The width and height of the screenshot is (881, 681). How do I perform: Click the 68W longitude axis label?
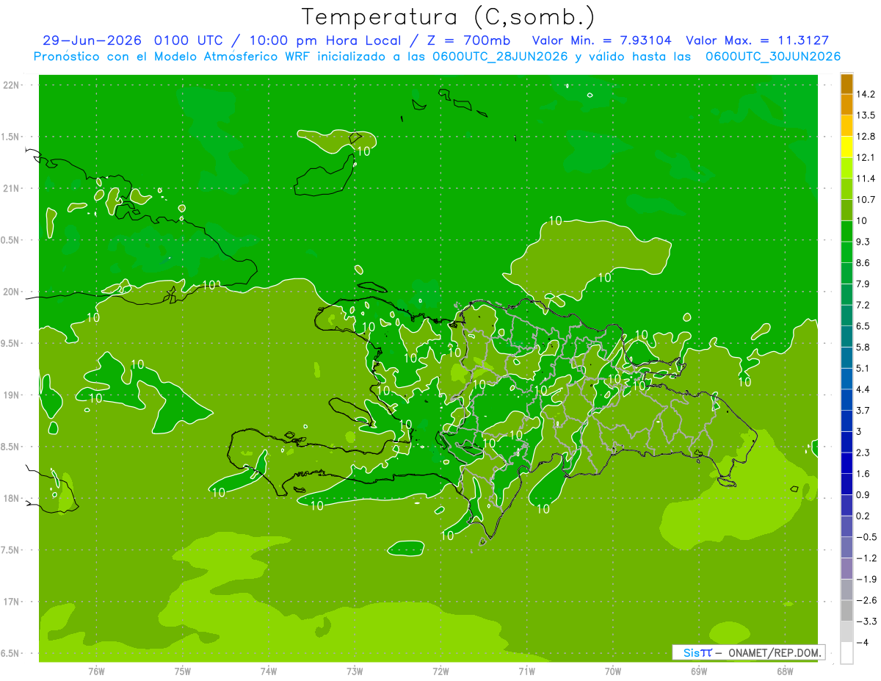point(784,671)
